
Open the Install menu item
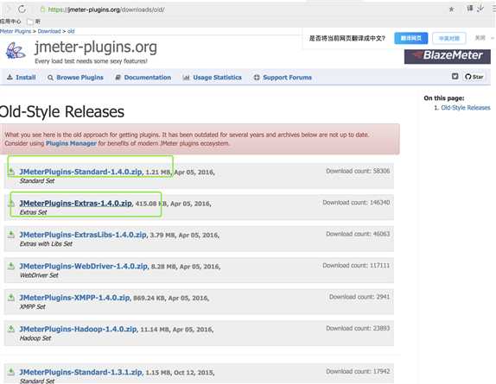(x=22, y=78)
